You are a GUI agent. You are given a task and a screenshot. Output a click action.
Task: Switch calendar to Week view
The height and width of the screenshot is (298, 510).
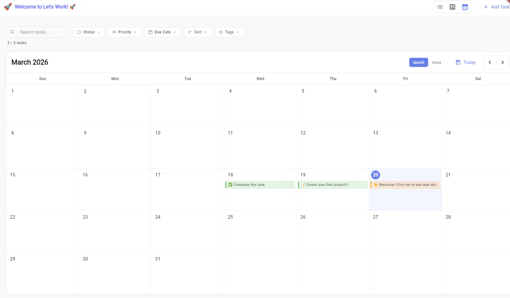click(436, 62)
